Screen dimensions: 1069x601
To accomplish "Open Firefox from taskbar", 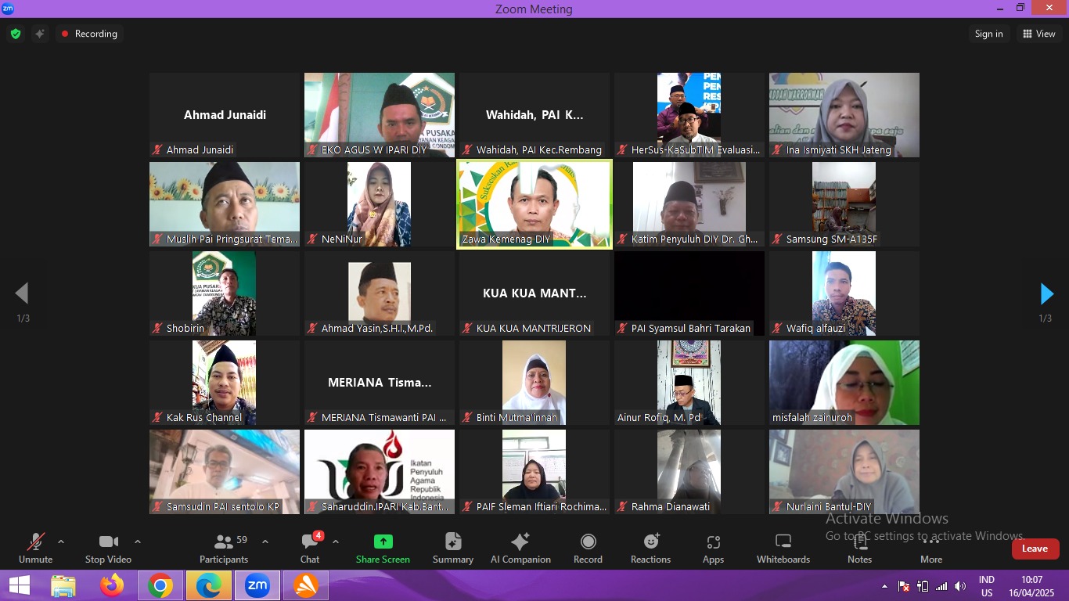I will (112, 585).
